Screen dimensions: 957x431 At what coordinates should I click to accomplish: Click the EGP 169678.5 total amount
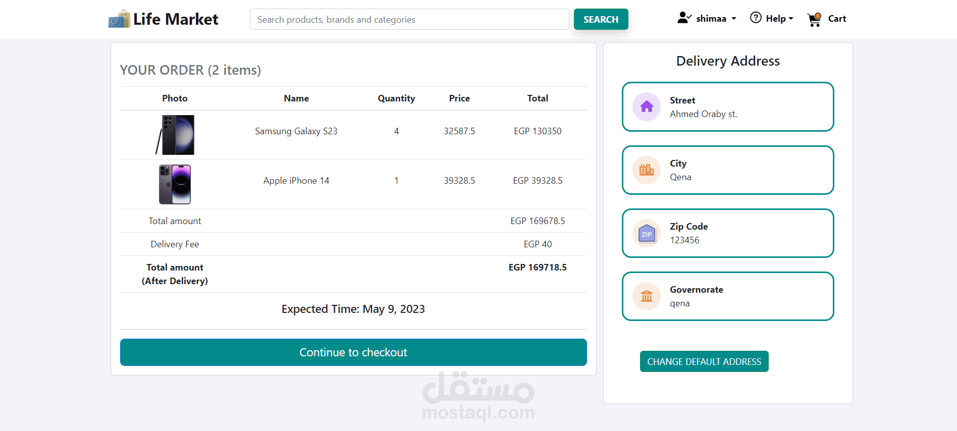pos(538,221)
